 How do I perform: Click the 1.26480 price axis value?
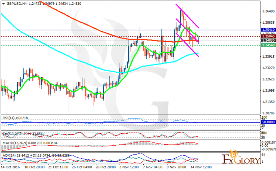[x=268, y=11]
